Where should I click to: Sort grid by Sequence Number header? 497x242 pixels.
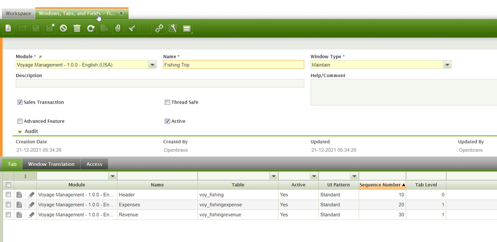pyautogui.click(x=382, y=185)
